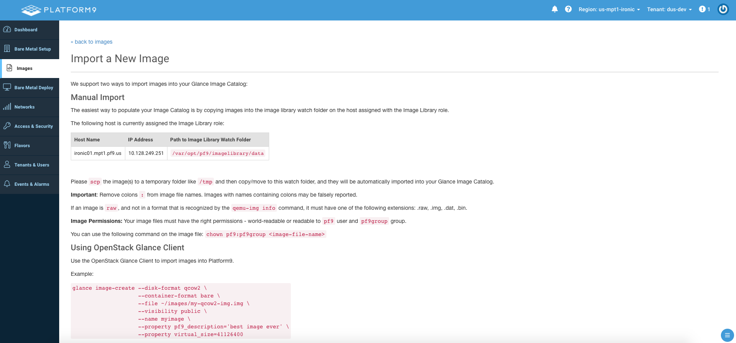Click the Flavors utensils icon

click(x=7, y=145)
